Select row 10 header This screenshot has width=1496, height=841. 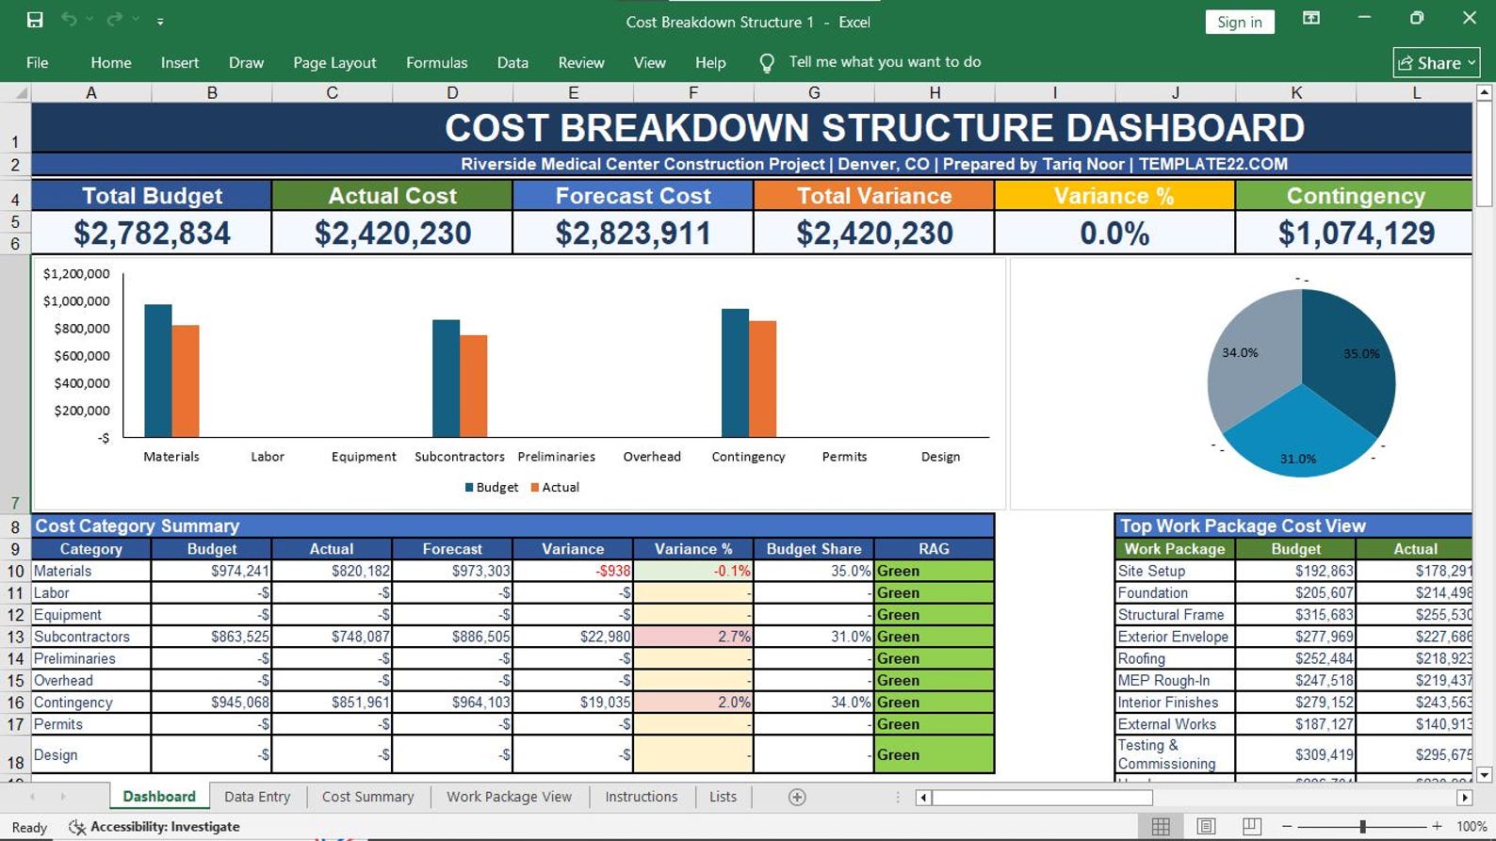(x=15, y=571)
